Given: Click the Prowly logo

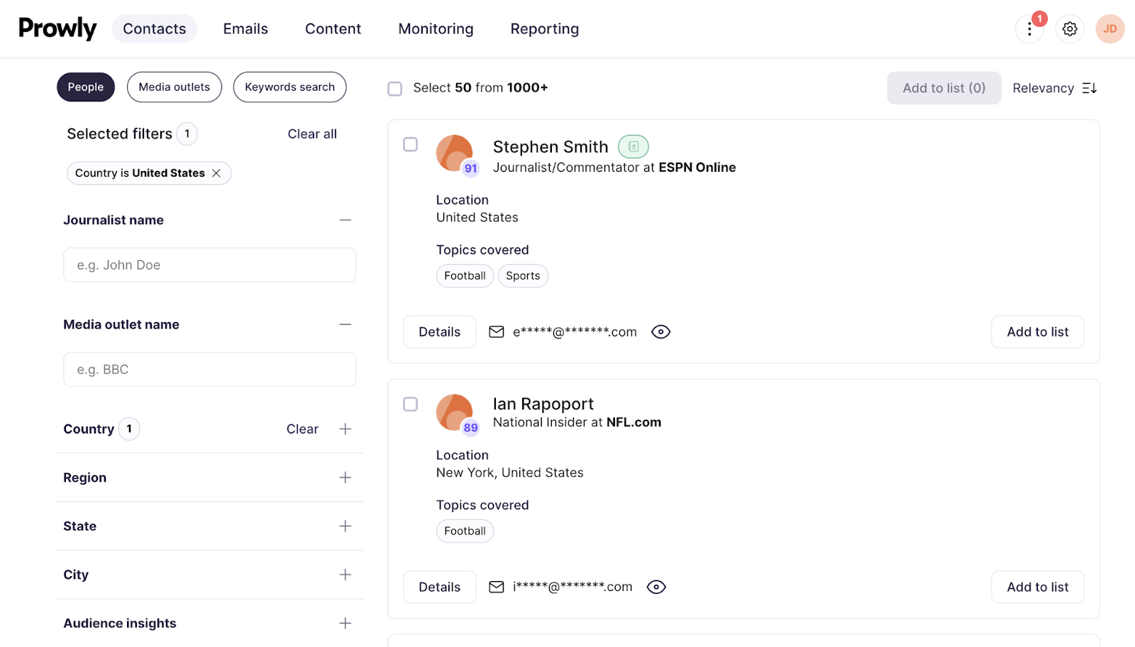Looking at the screenshot, I should (x=57, y=28).
